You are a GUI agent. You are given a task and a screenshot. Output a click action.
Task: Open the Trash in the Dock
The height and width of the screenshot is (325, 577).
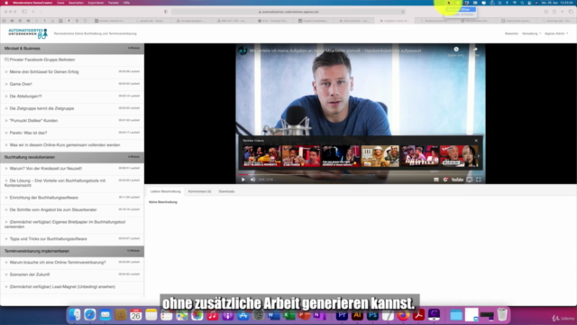tap(502, 315)
